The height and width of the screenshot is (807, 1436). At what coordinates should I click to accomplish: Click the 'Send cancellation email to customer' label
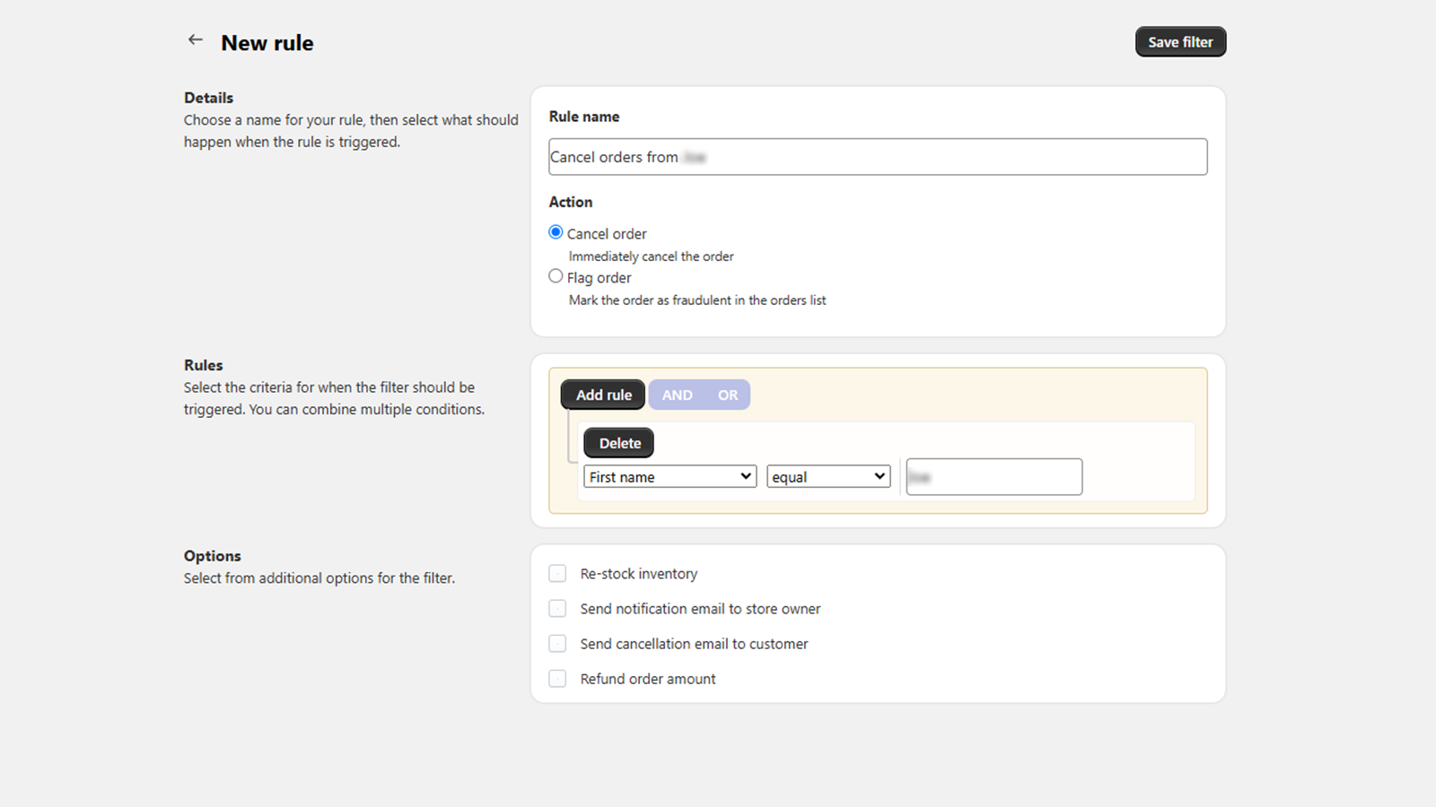click(694, 644)
